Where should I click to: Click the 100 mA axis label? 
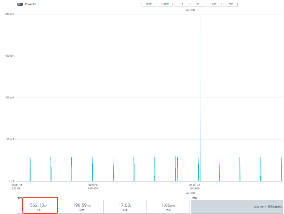pos(10,98)
